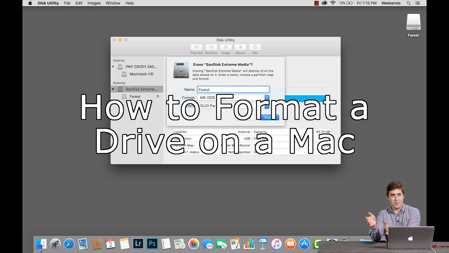The height and width of the screenshot is (253, 449).
Task: Open the Images menu
Action: tap(94, 3)
